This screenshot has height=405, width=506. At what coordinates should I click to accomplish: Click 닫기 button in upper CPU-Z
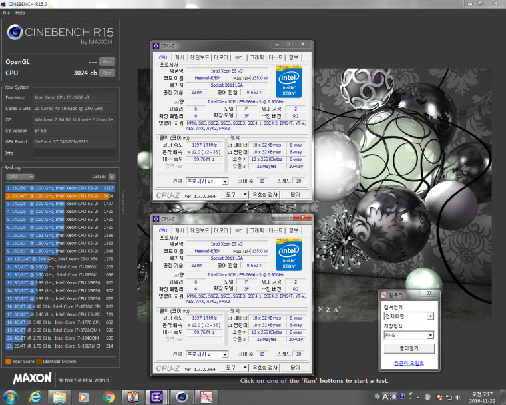[x=295, y=194]
